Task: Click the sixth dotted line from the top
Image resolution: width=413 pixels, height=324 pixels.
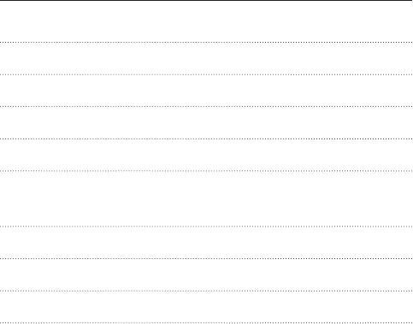Action: [206, 227]
